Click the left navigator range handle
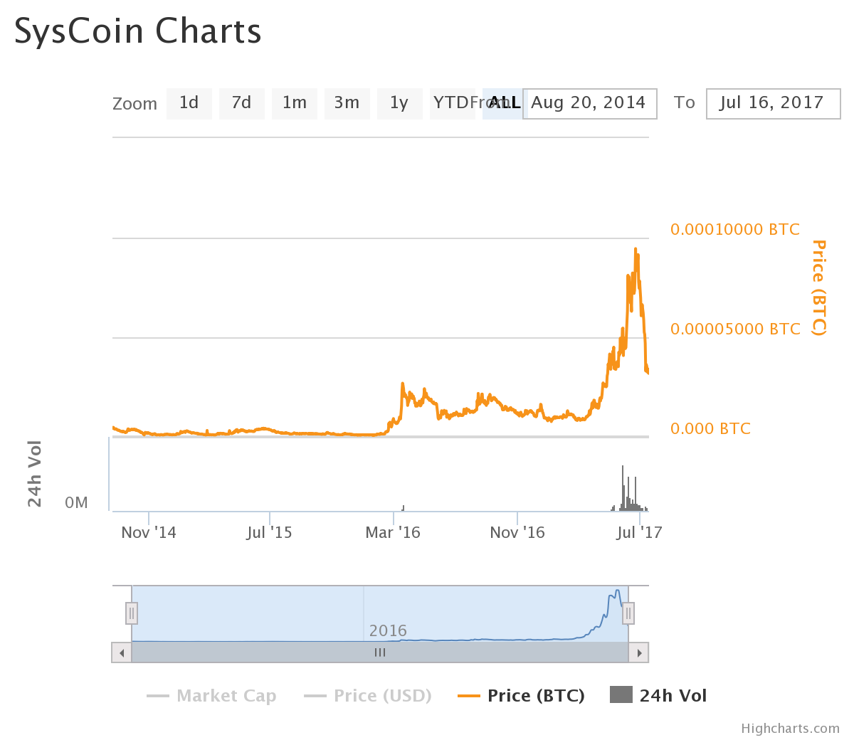This screenshot has height=740, width=854. point(131,612)
